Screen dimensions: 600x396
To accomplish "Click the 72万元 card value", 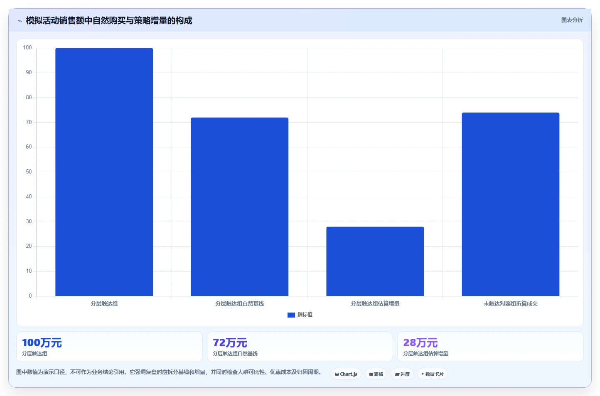I will pos(230,343).
